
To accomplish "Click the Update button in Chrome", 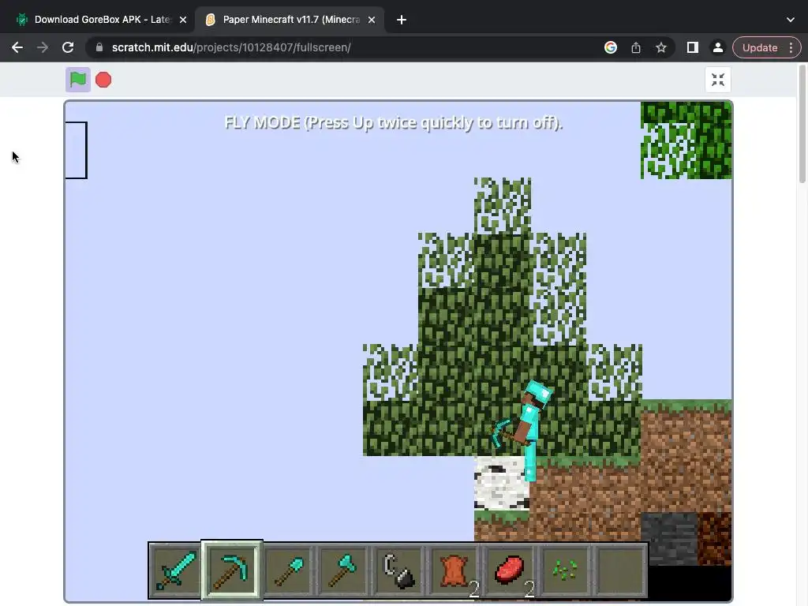I will [760, 47].
